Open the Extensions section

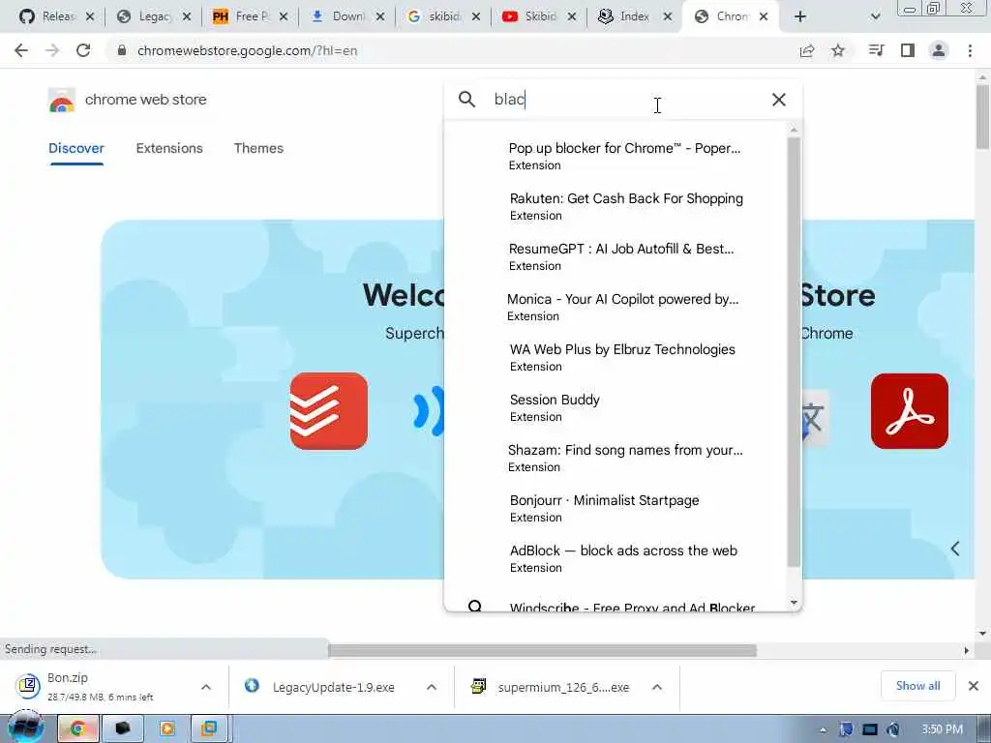[169, 148]
